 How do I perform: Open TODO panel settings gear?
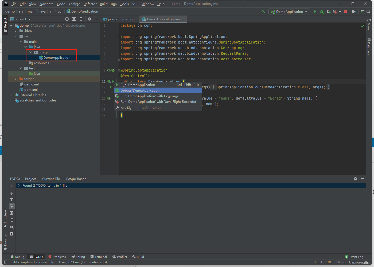356,179
